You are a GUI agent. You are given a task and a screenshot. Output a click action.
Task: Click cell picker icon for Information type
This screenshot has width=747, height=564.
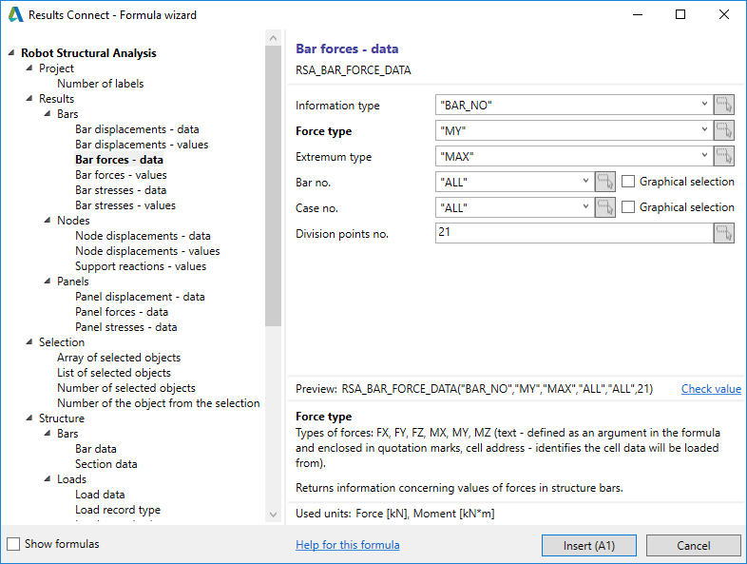(724, 105)
